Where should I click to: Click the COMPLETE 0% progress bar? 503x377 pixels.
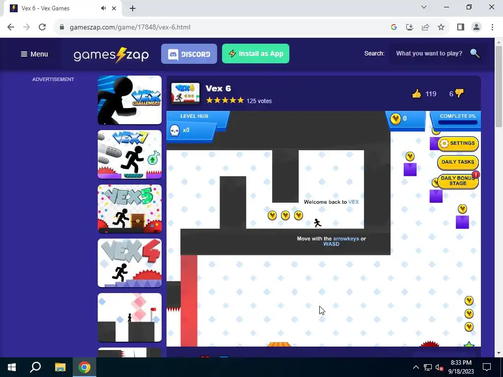[457, 122]
